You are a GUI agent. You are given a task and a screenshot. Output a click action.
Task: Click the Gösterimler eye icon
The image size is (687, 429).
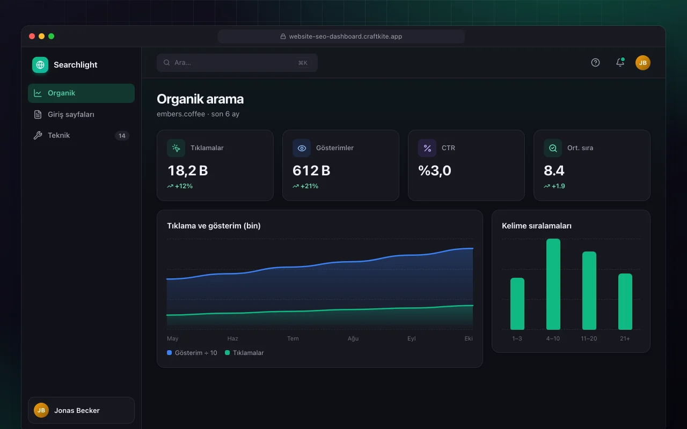tap(302, 148)
